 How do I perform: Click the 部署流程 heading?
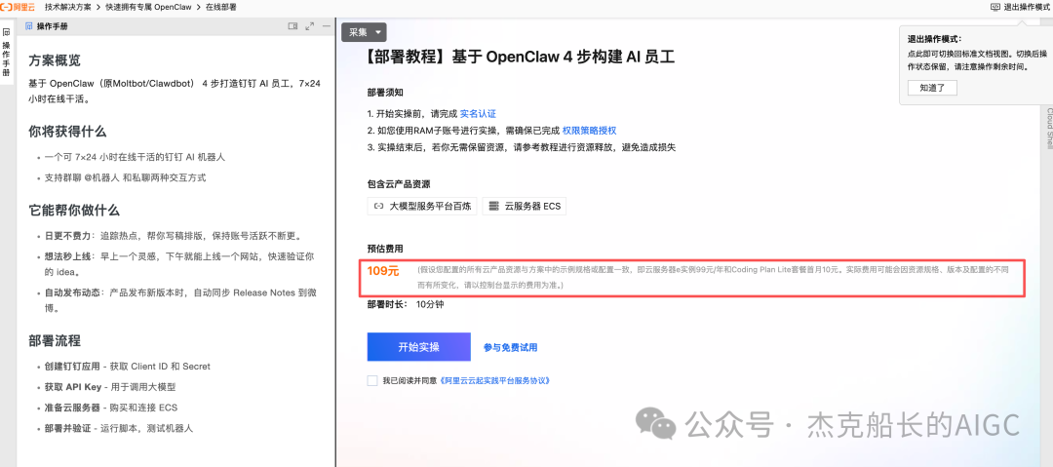pos(55,340)
